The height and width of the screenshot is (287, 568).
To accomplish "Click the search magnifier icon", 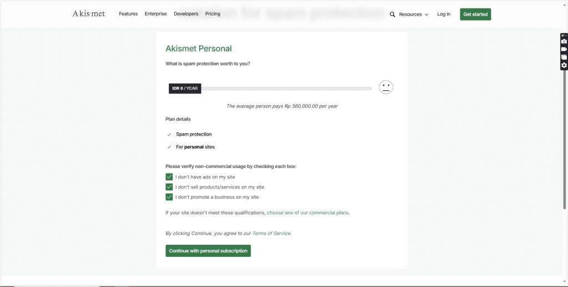I will tap(393, 14).
